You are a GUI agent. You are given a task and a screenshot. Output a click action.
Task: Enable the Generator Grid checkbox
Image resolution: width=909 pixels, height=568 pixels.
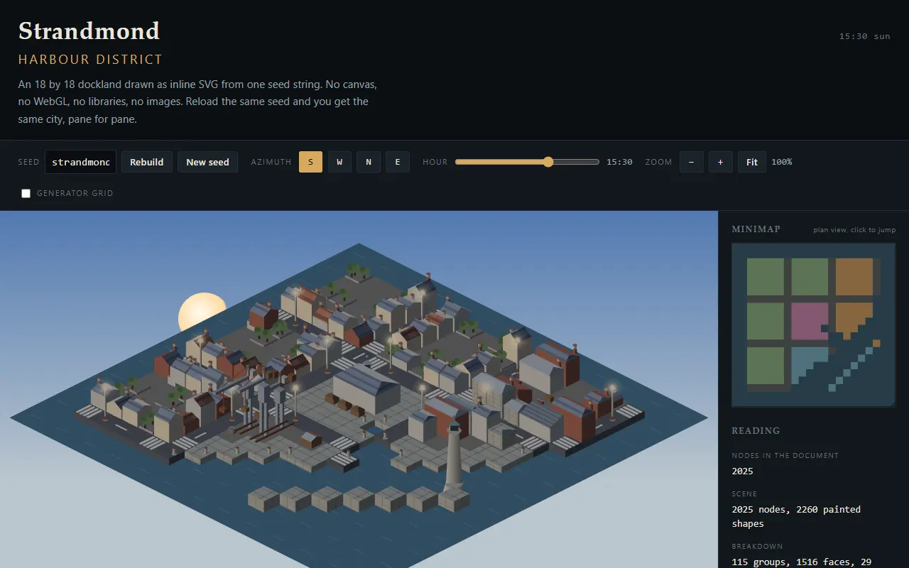pos(26,193)
